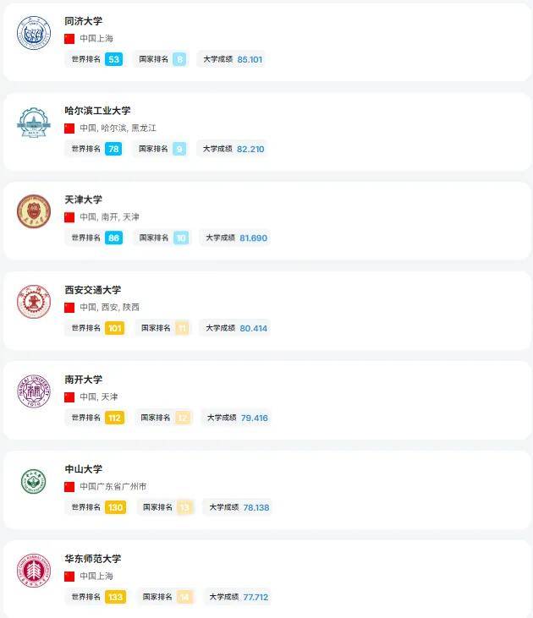The height and width of the screenshot is (618, 533).
Task: Click the score 81.690 for 天津大学
Action: tap(254, 238)
